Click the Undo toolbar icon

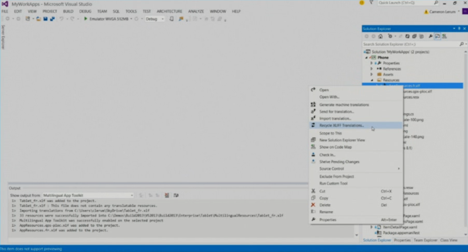pos(61,19)
